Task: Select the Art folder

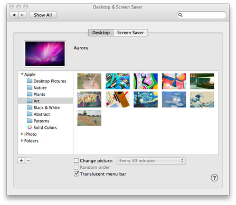Action: pyautogui.click(x=45, y=101)
